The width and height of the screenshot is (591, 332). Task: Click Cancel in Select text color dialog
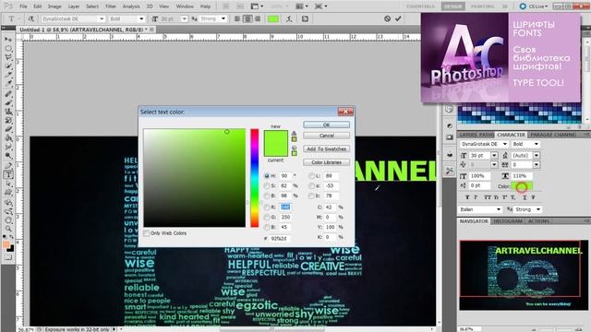[326, 136]
